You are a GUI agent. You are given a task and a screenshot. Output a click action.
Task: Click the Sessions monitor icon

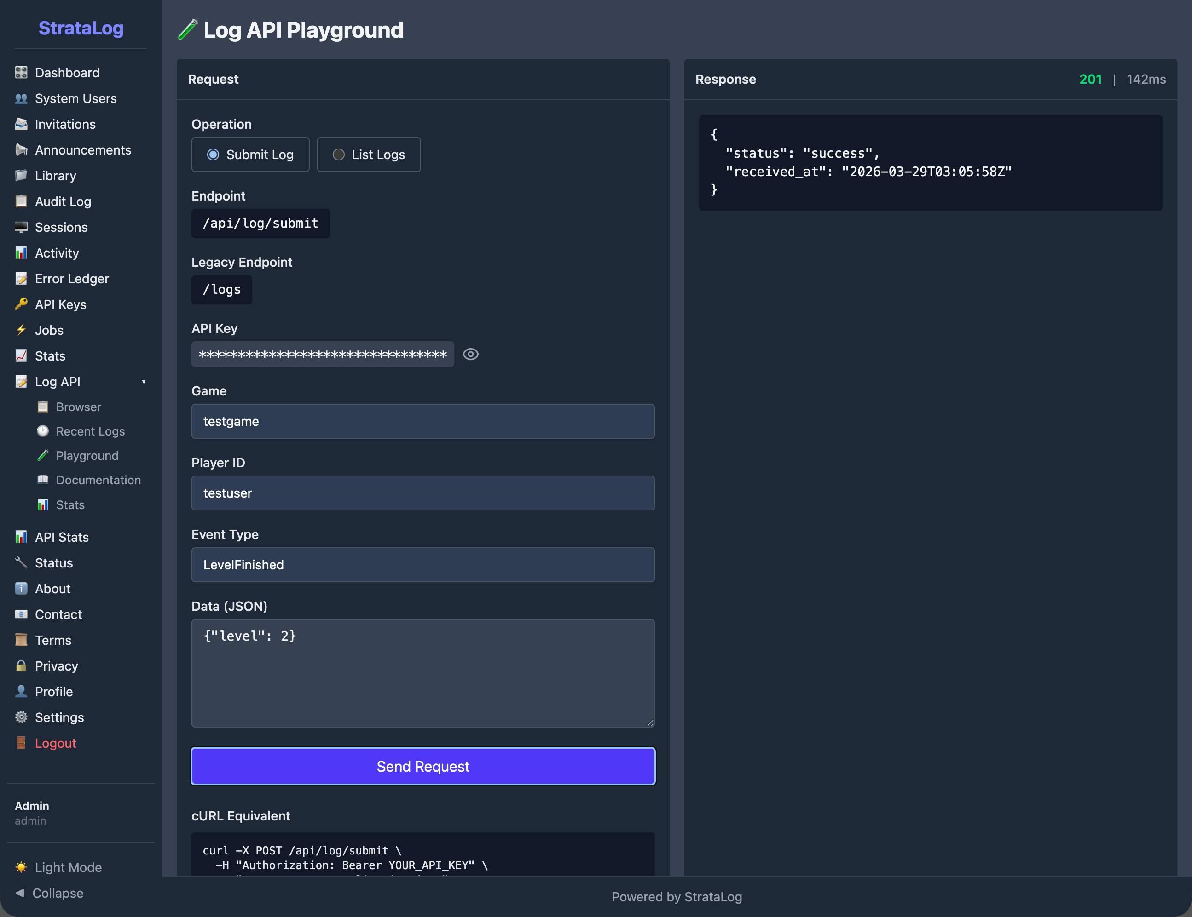click(x=21, y=227)
